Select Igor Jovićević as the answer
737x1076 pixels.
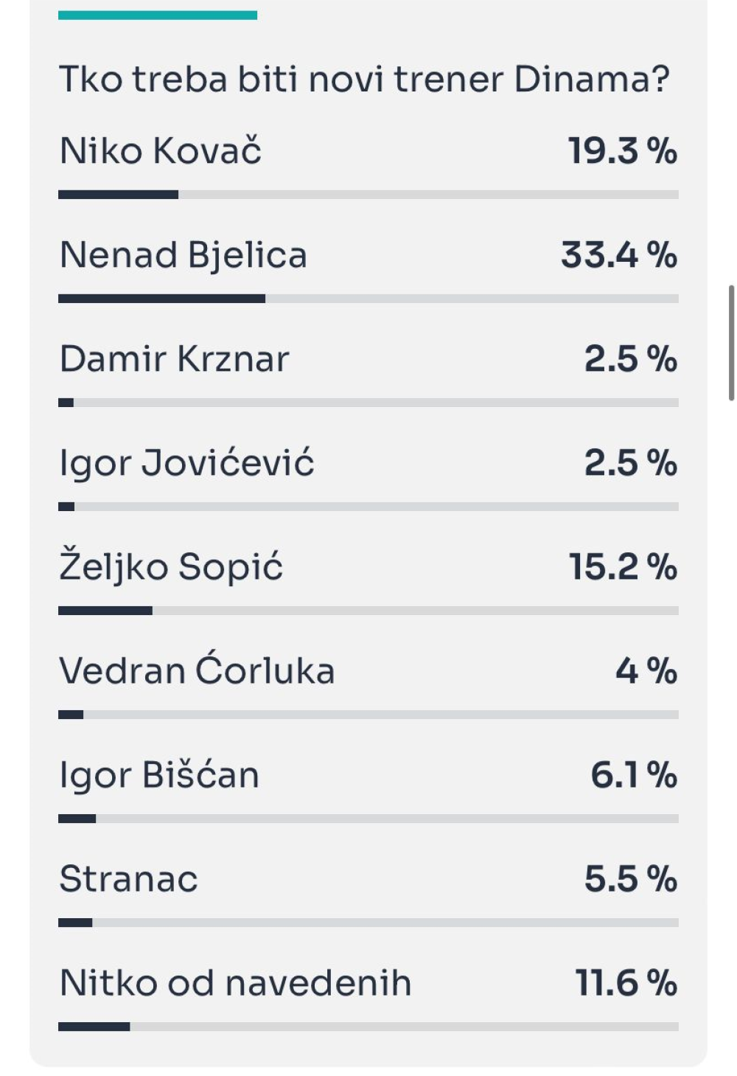pos(186,463)
